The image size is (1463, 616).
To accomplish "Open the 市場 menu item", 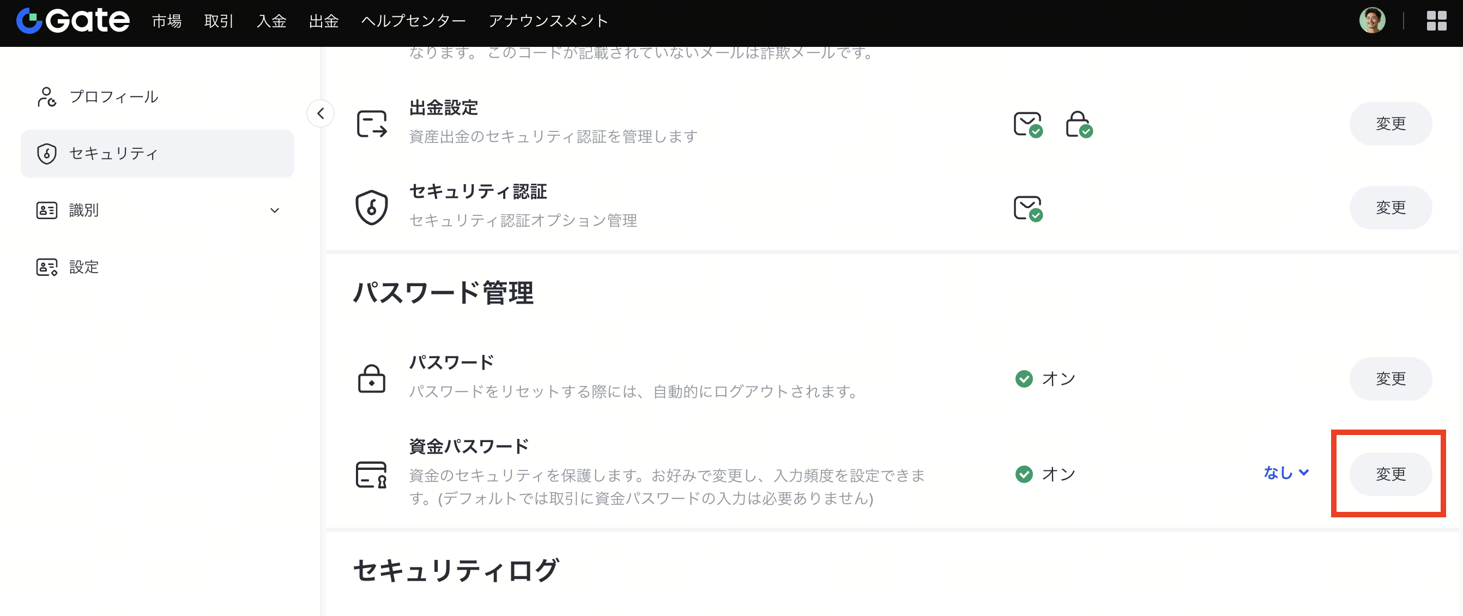I will pos(166,21).
